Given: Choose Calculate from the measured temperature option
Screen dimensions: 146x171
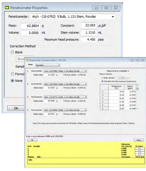Looking at the screenshot, I should pyautogui.click(x=102, y=81).
